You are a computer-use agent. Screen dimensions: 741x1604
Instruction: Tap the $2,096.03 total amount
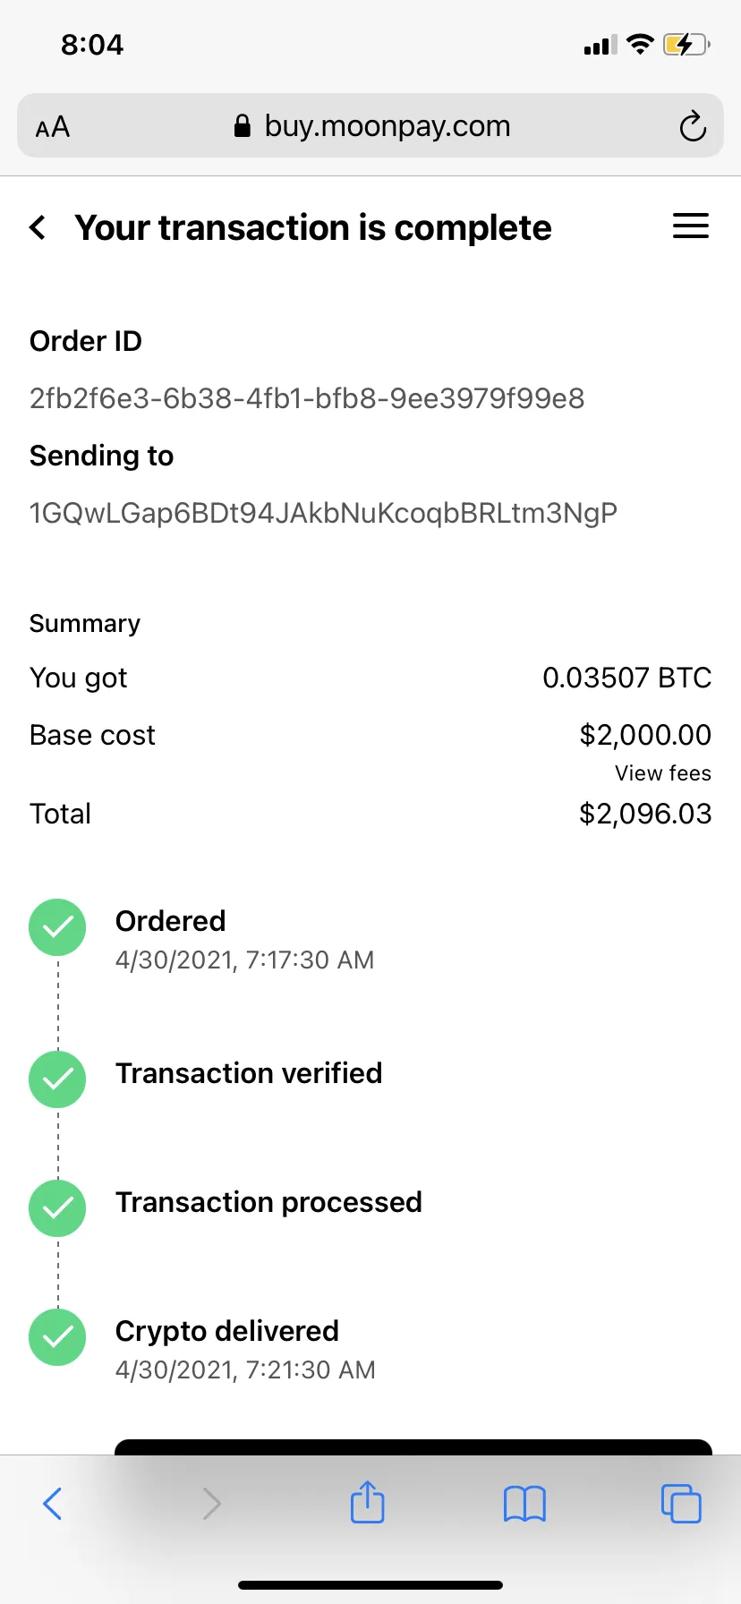point(645,814)
